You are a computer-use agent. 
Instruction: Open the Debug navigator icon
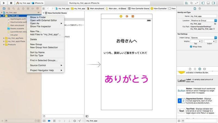pyautogui.click(x=28, y=8)
